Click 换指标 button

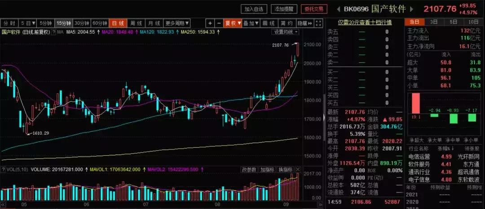[x=285, y=170]
